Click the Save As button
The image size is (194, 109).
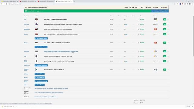[x=156, y=7]
